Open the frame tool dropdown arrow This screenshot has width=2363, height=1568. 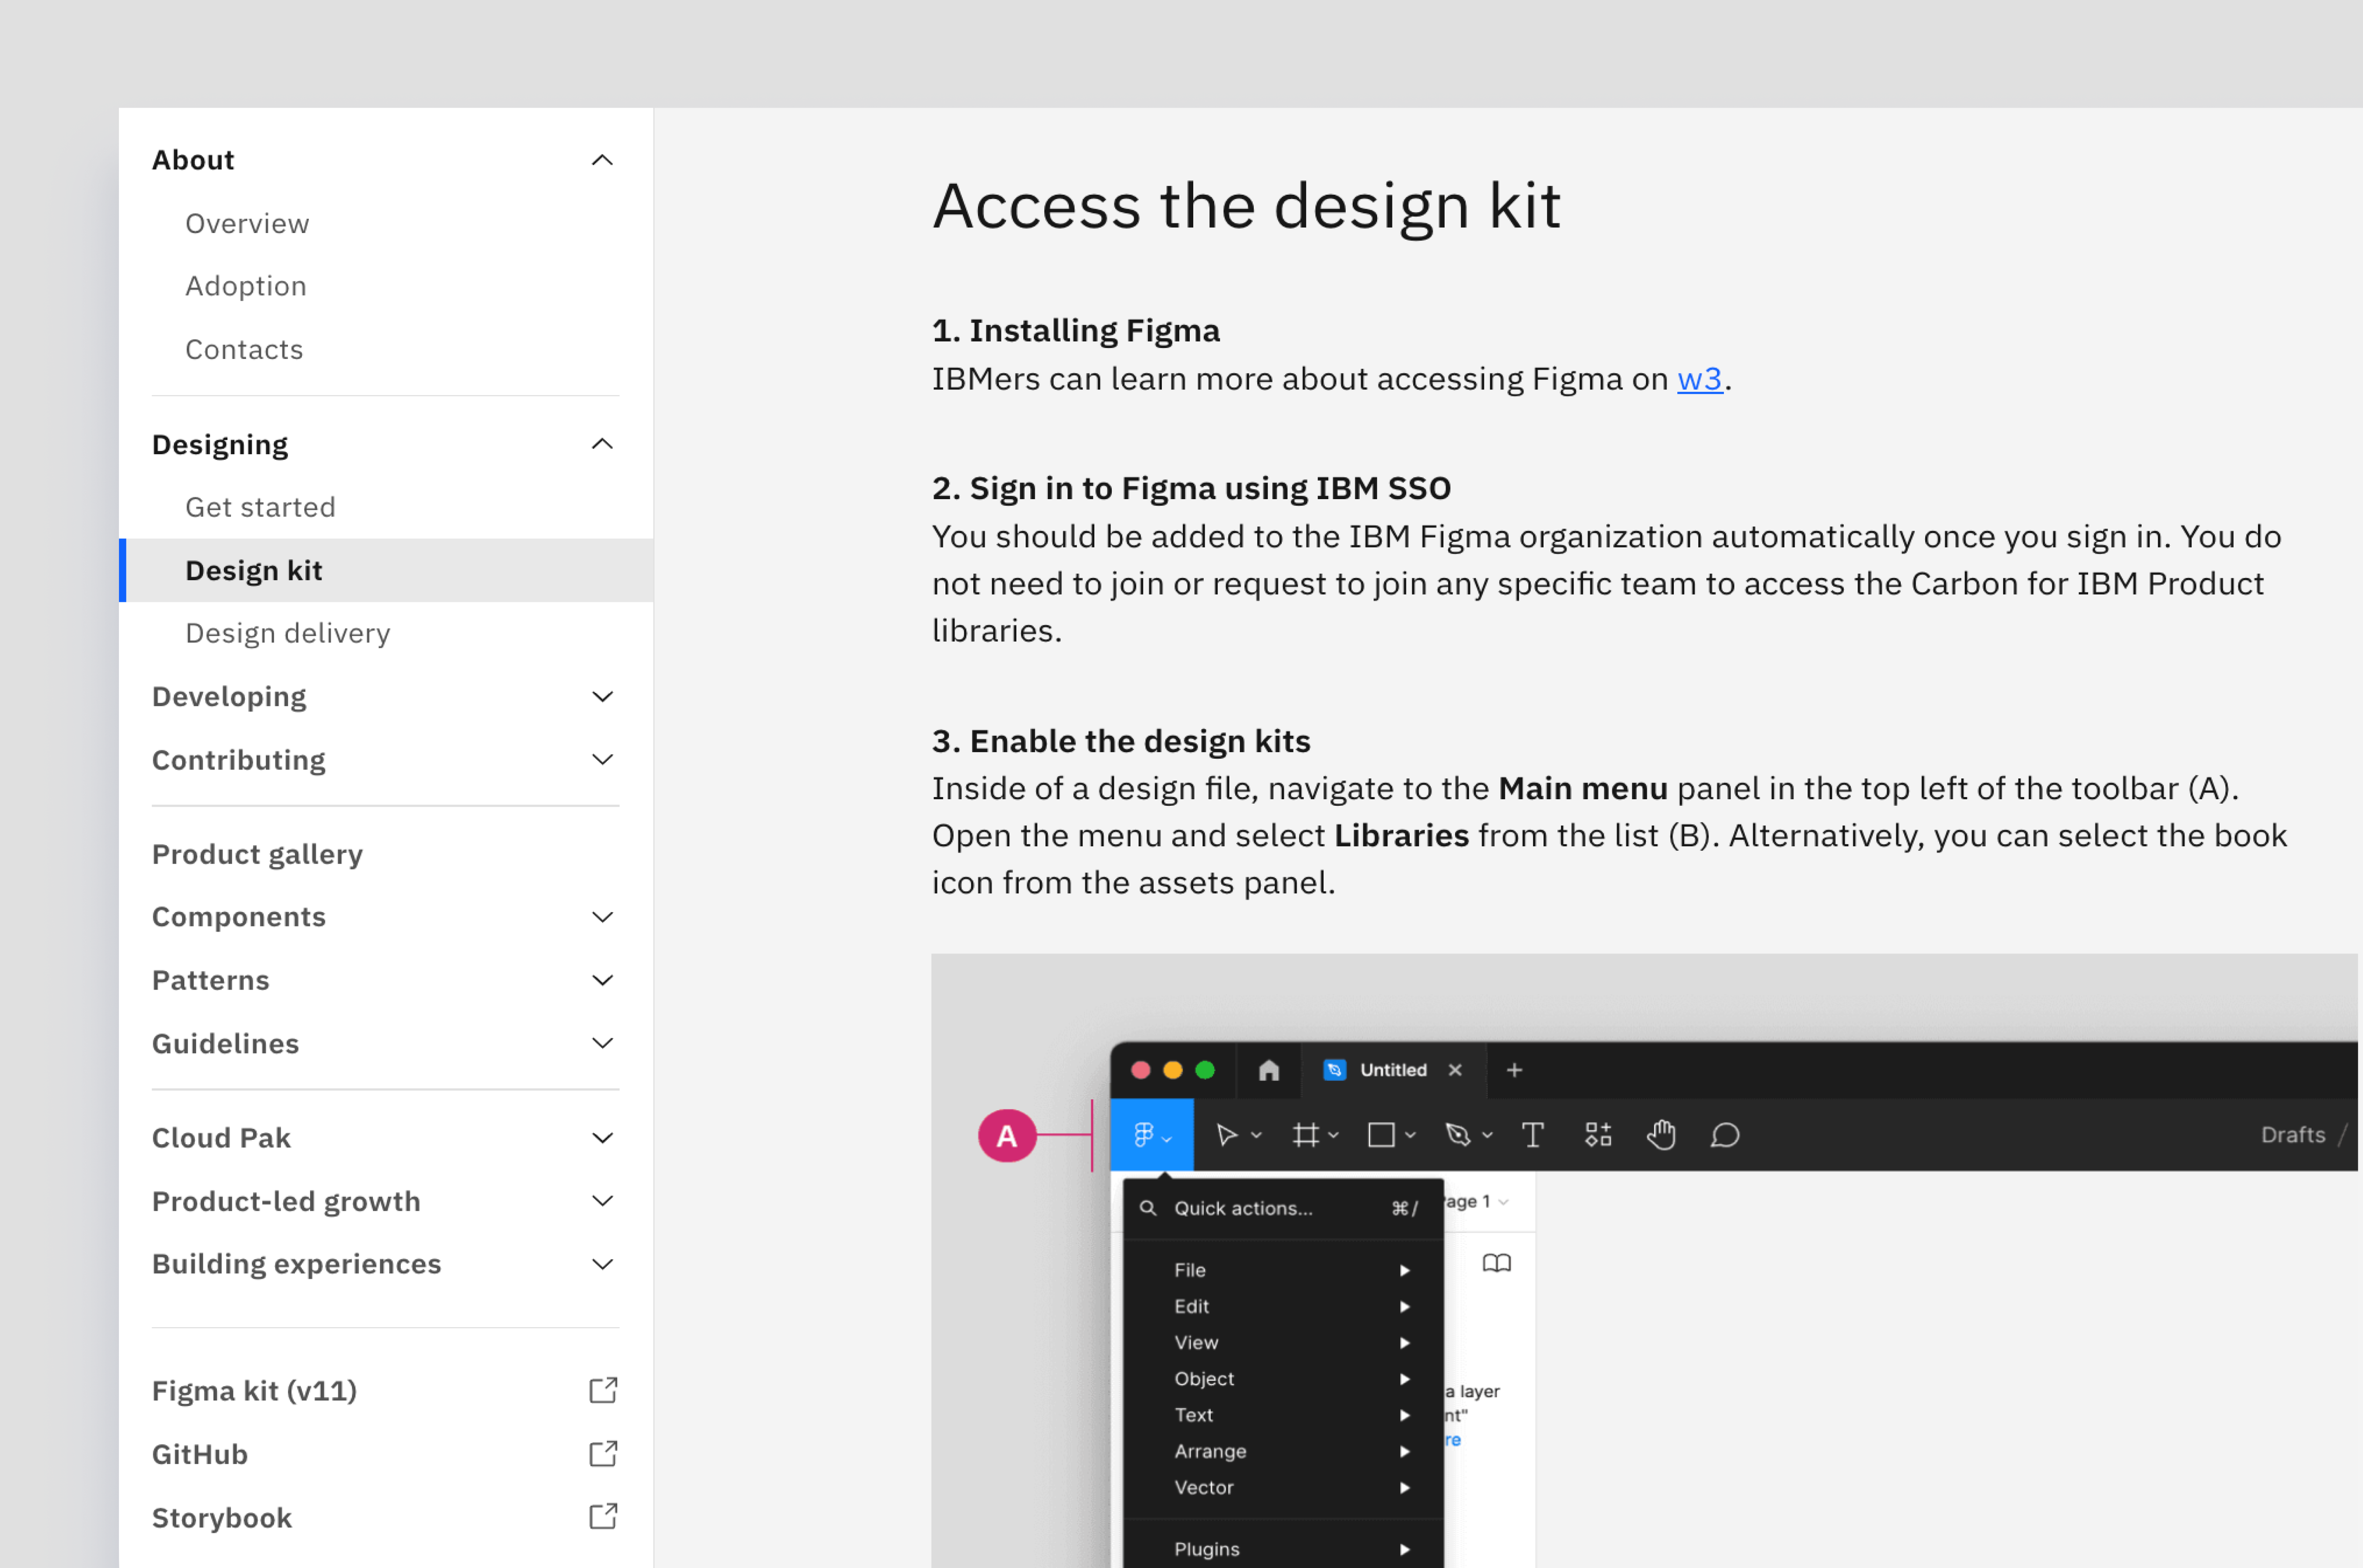(x=1333, y=1136)
